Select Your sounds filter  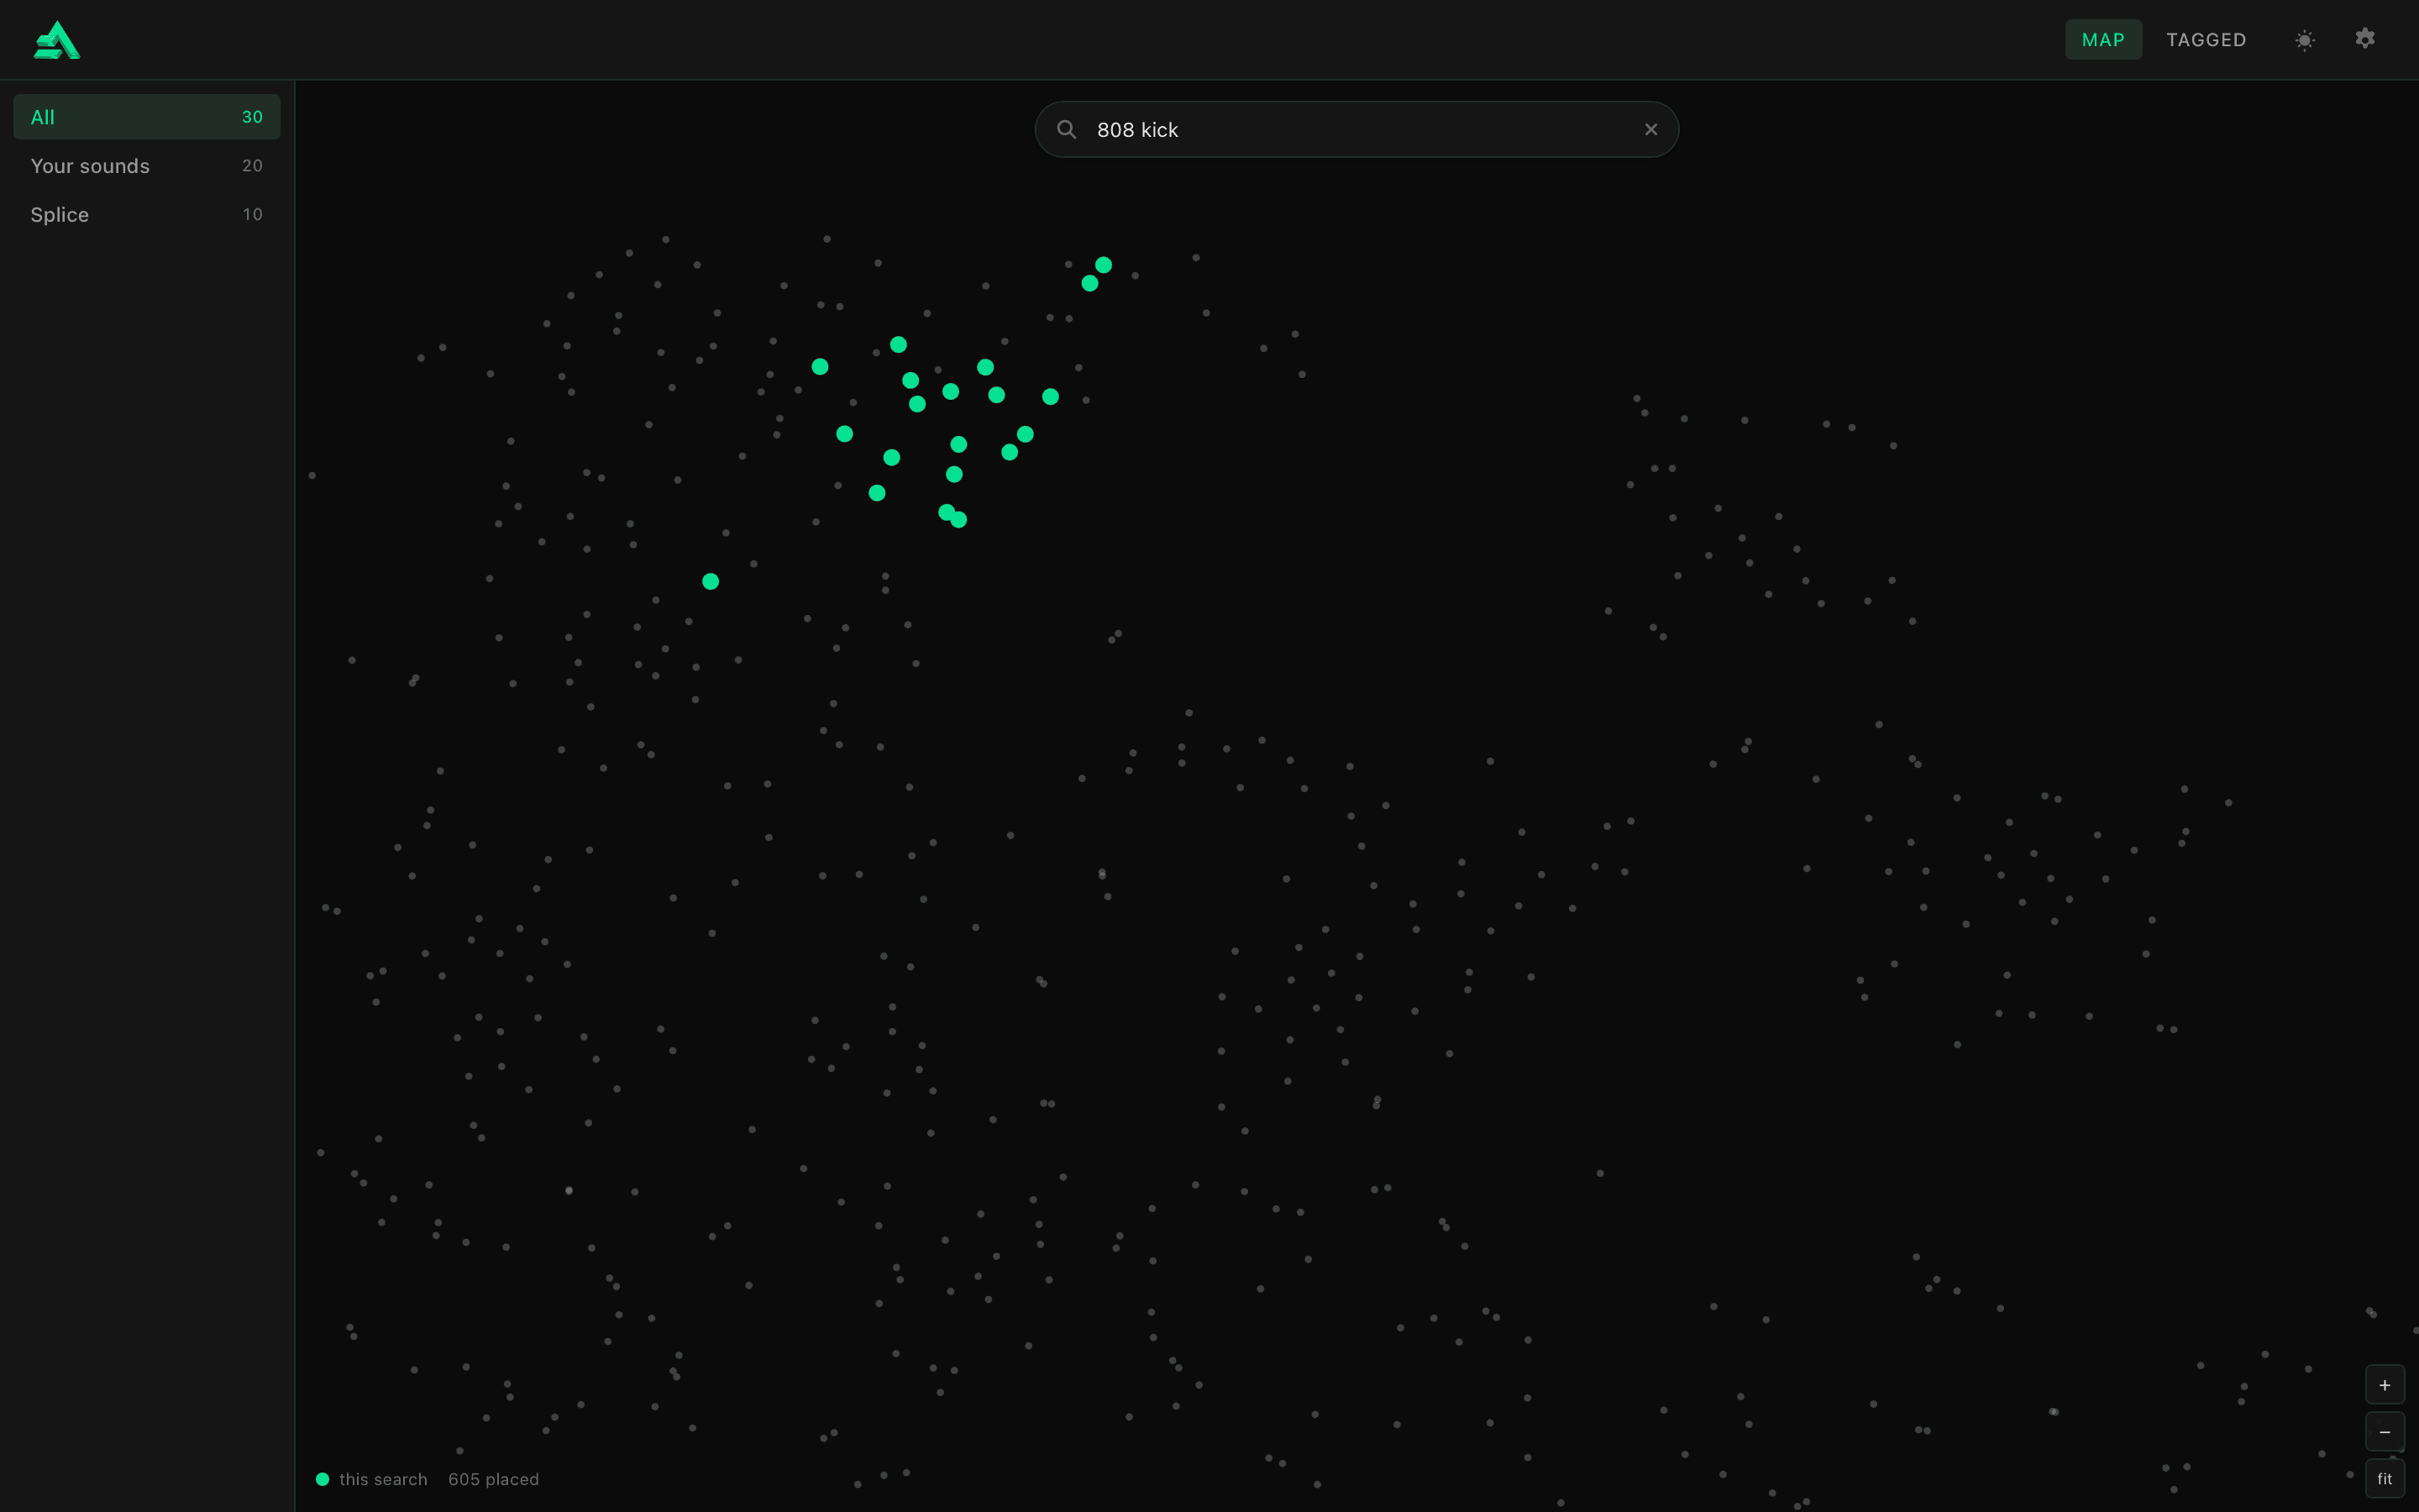pyautogui.click(x=147, y=166)
